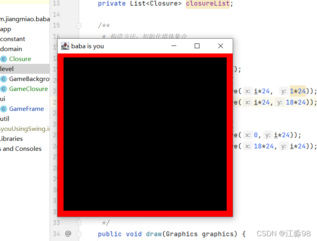Click the 18*24 x argument value
Image resolution: width=317 pixels, height=241 pixels.
[263, 146]
